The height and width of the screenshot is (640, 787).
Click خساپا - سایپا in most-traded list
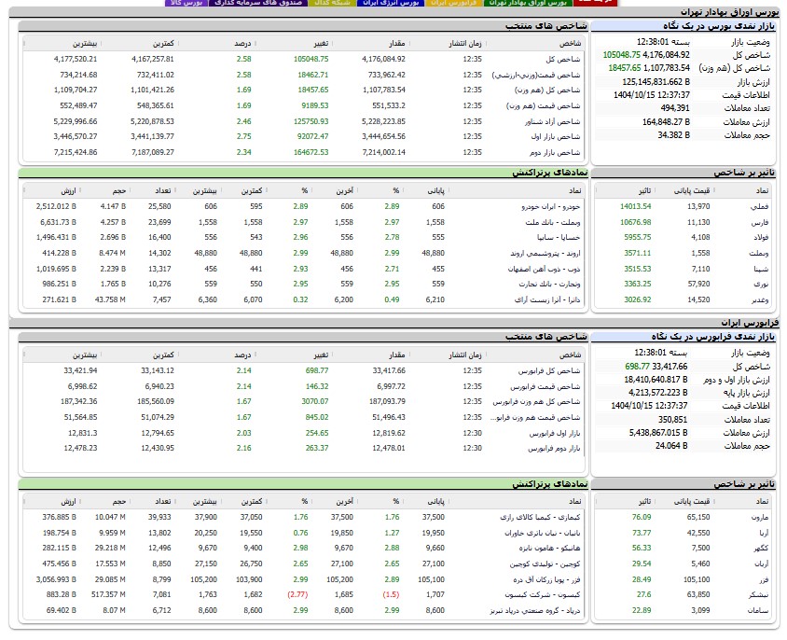point(559,239)
